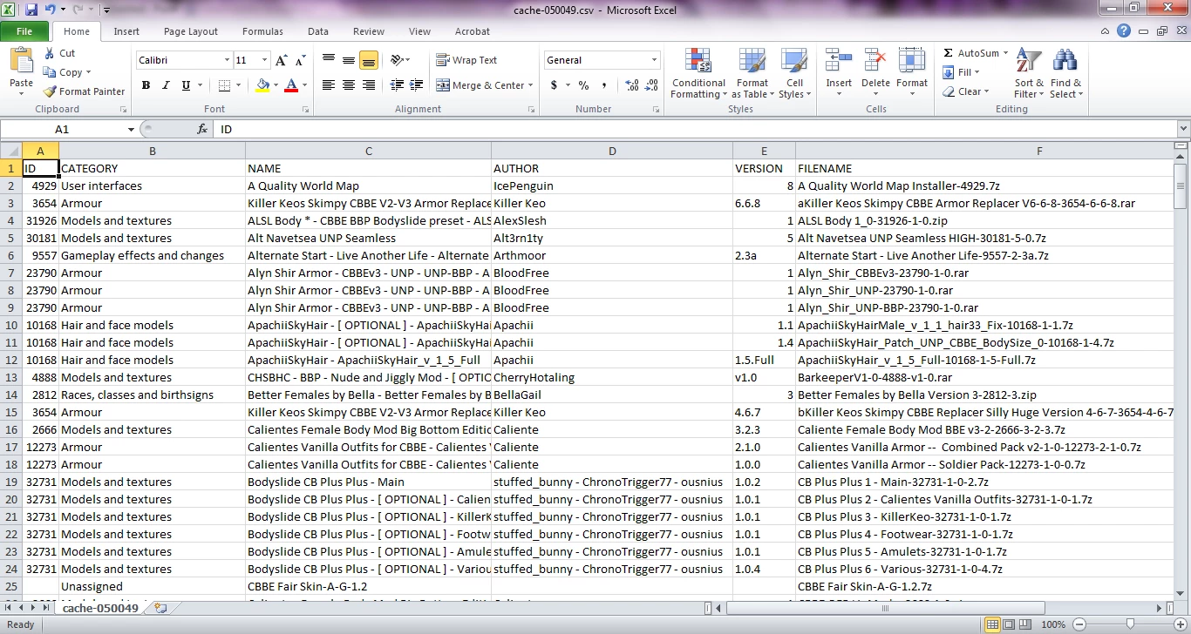Switch to the Review tab
Viewport: 1191px width, 634px height.
click(369, 31)
